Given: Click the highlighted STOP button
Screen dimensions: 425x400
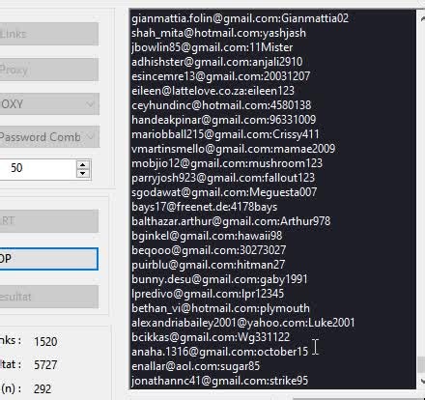Looking at the screenshot, I should tap(48, 259).
